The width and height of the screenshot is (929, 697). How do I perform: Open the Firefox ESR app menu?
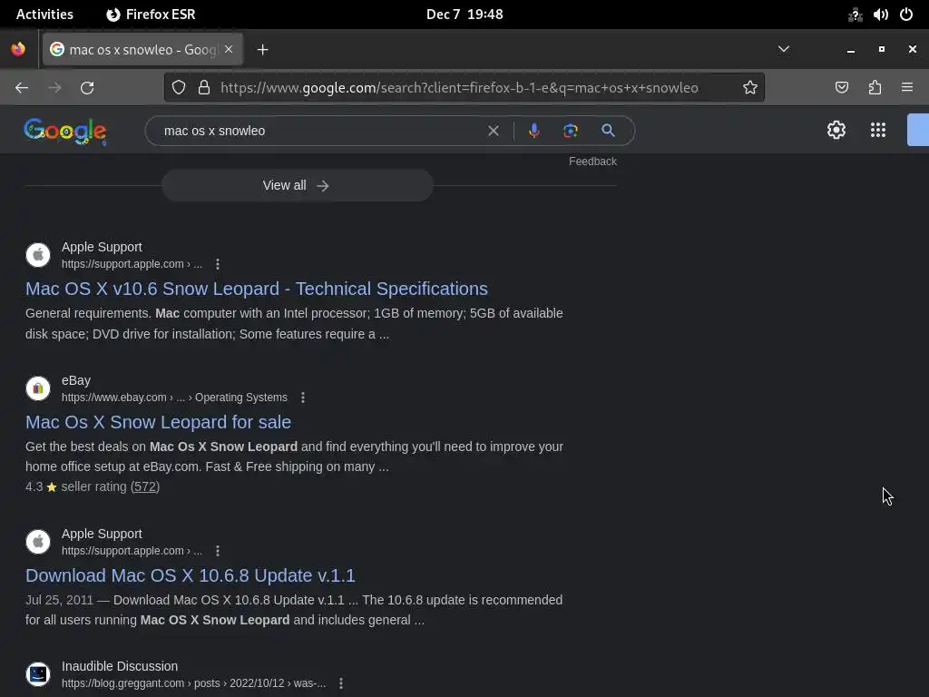[151, 15]
